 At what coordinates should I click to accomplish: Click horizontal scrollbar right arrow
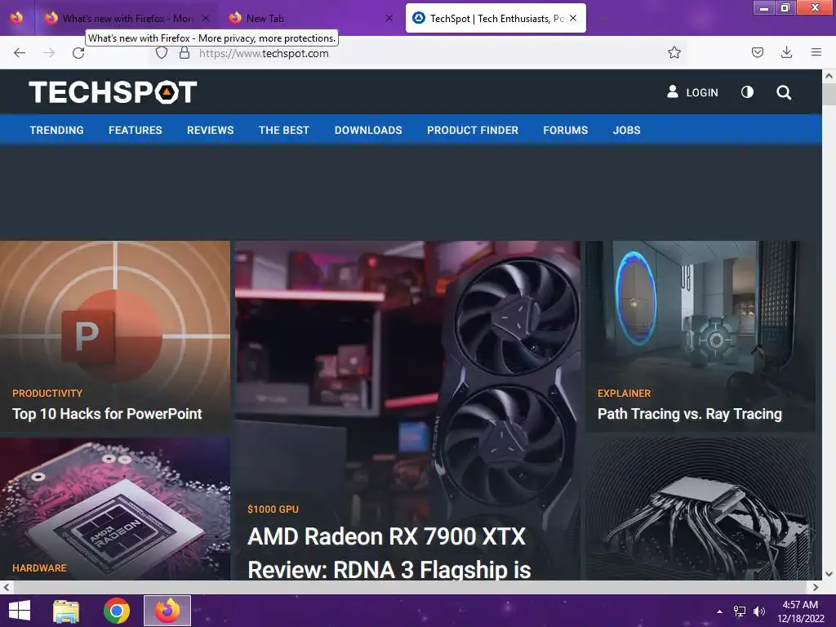click(x=816, y=588)
